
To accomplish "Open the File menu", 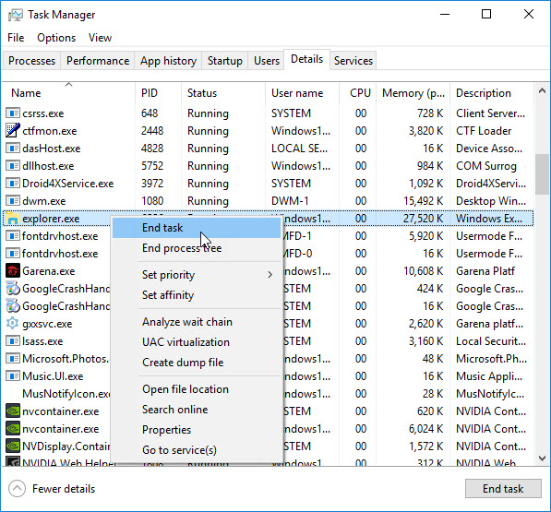I will point(16,38).
